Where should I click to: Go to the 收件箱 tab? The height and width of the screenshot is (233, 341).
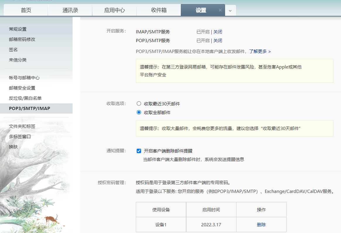coord(159,10)
